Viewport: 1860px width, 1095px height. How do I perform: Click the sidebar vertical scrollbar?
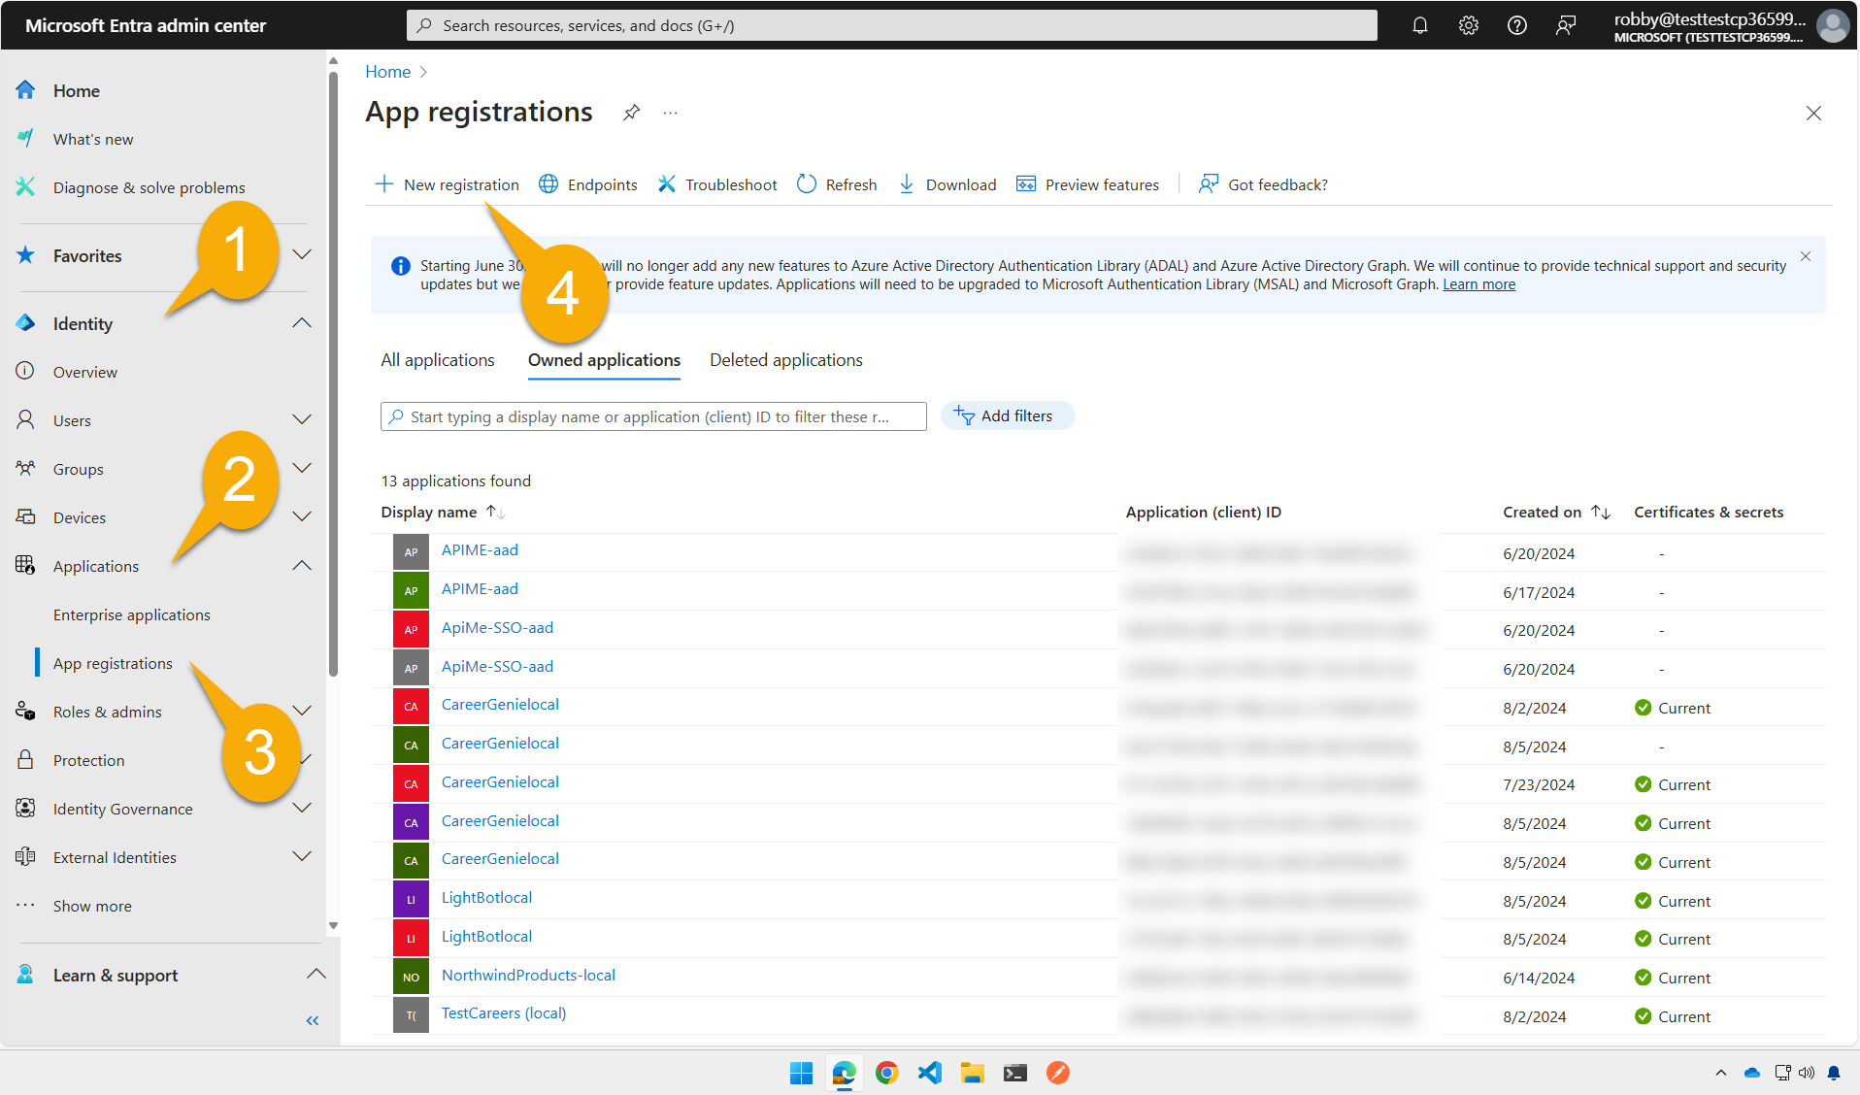click(x=333, y=374)
